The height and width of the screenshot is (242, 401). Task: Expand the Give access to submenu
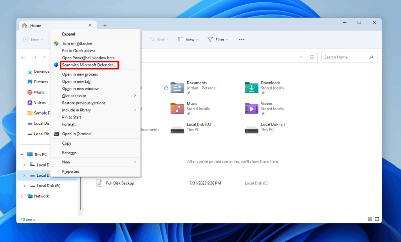tap(96, 96)
